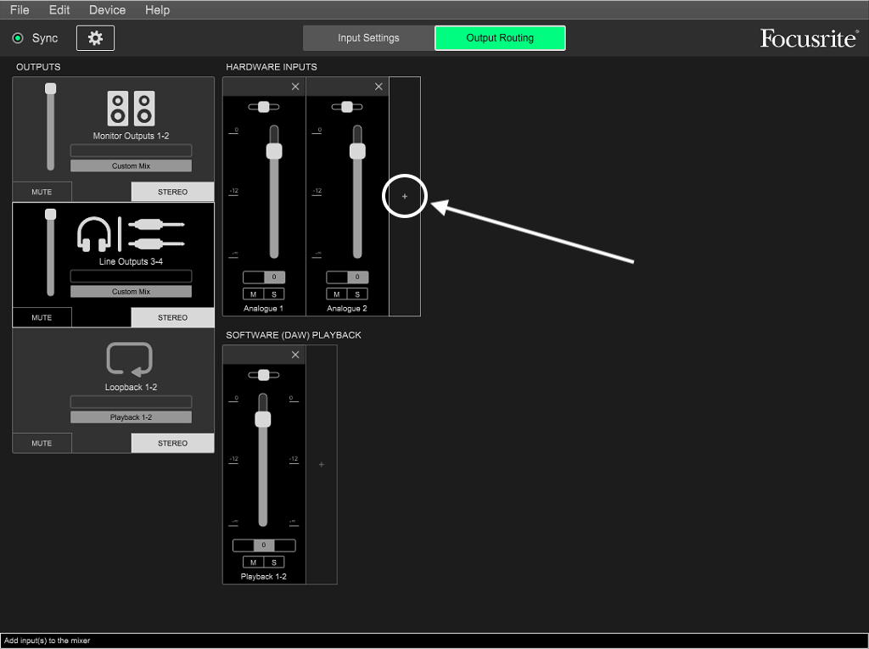Remove the Analogue 2 channel with X
The image size is (869, 649).
378,87
